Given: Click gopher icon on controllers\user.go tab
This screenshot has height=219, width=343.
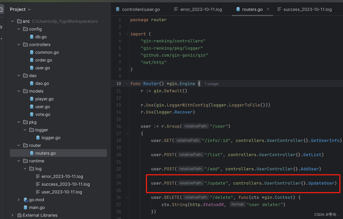Looking at the screenshot, I should pyautogui.click(x=118, y=9).
